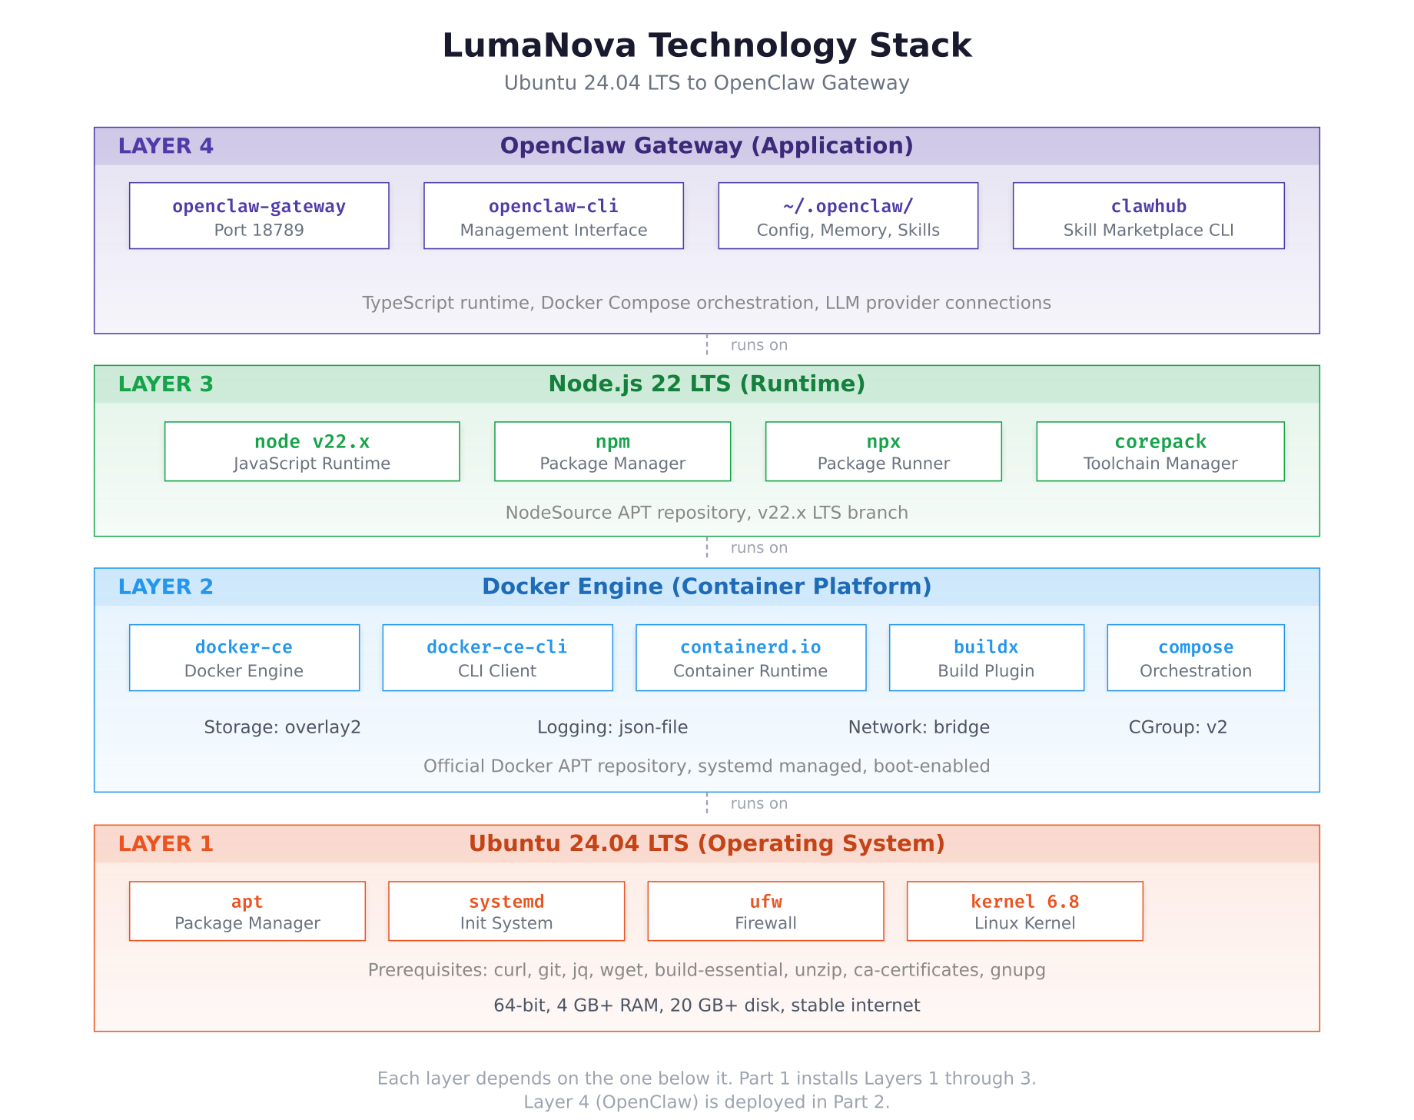Click the clawhub Skill Marketplace CLI box
1414x1120 pixels.
tap(1148, 215)
